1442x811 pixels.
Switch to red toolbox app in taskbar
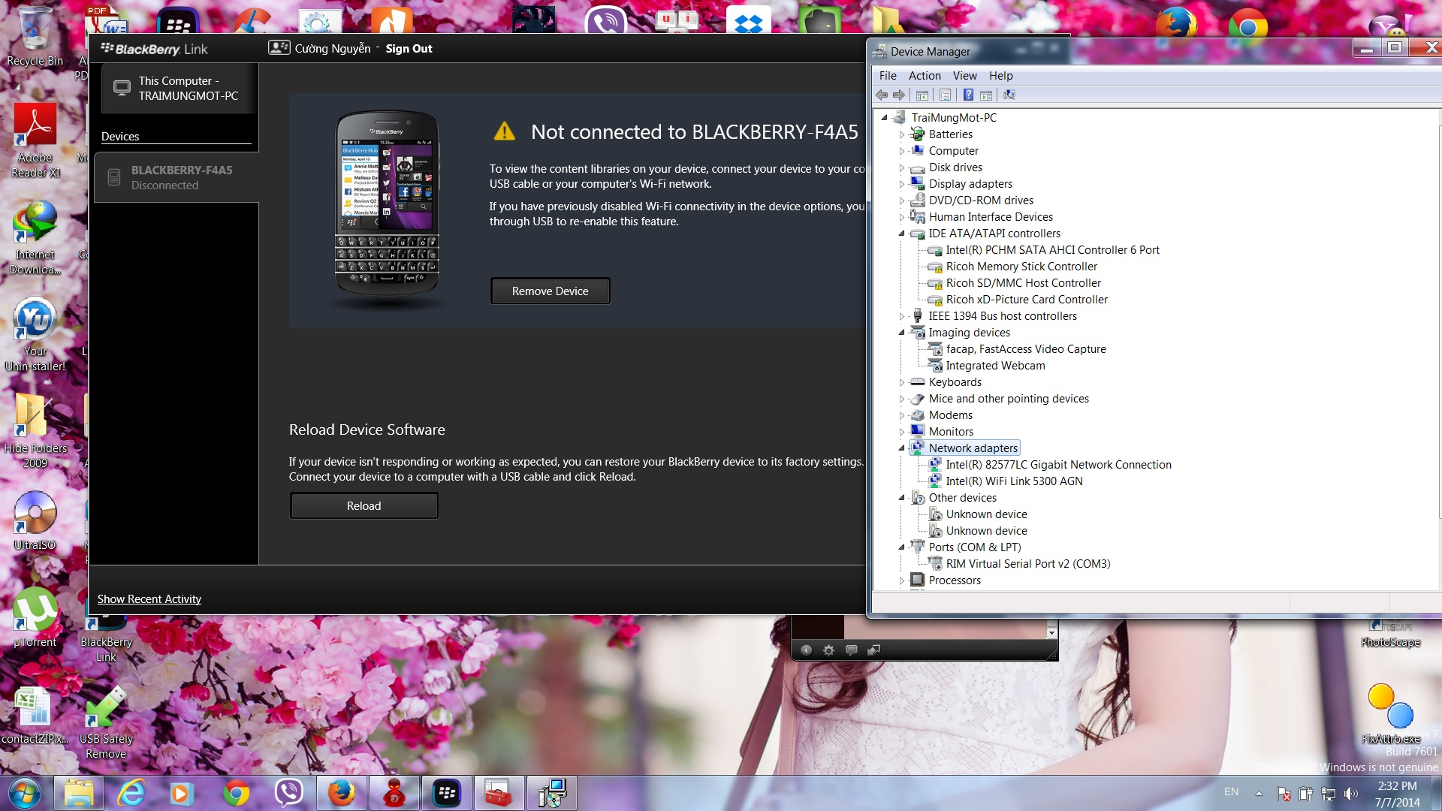(x=499, y=794)
